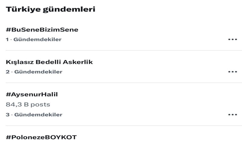
Task: Click the divider line above #PolonezeBOYKOT
Action: (x=124, y=126)
